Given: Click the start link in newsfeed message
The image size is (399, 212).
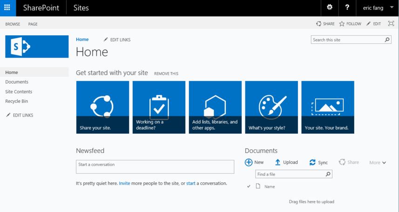Looking at the screenshot, I should coord(190,183).
